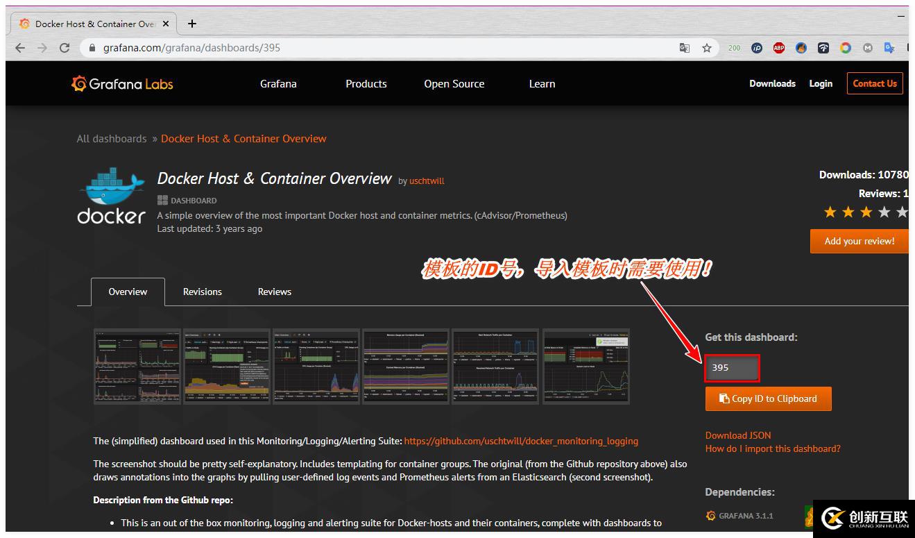This screenshot has height=538, width=915.
Task: Open the Grafana nav menu
Action: pyautogui.click(x=278, y=84)
